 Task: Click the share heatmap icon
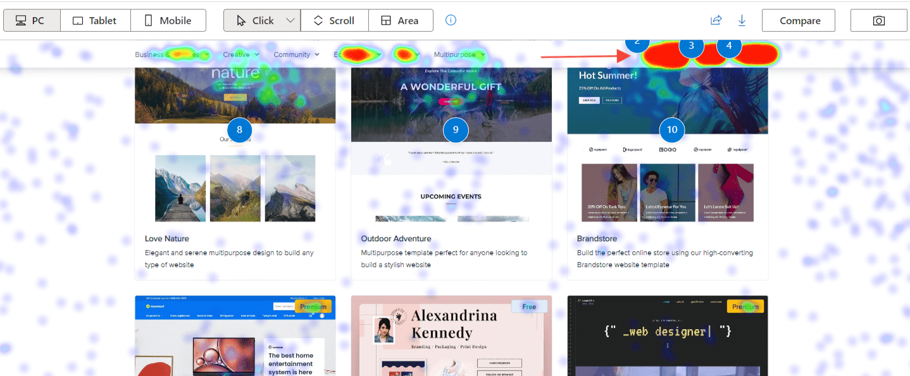716,20
